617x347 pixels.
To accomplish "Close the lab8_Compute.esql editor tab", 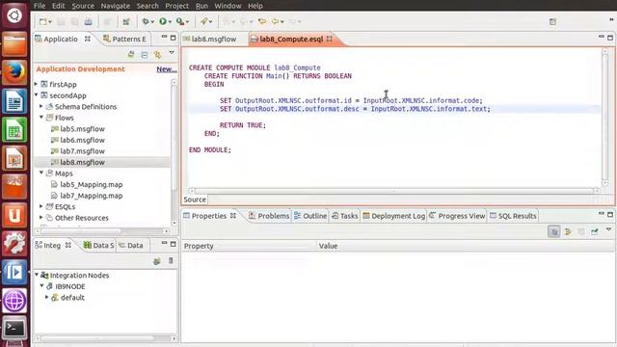I will [330, 39].
